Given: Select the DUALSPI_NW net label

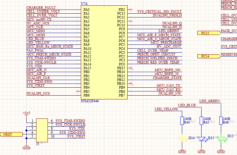Looking at the screenshot, I should tap(170, 93).
